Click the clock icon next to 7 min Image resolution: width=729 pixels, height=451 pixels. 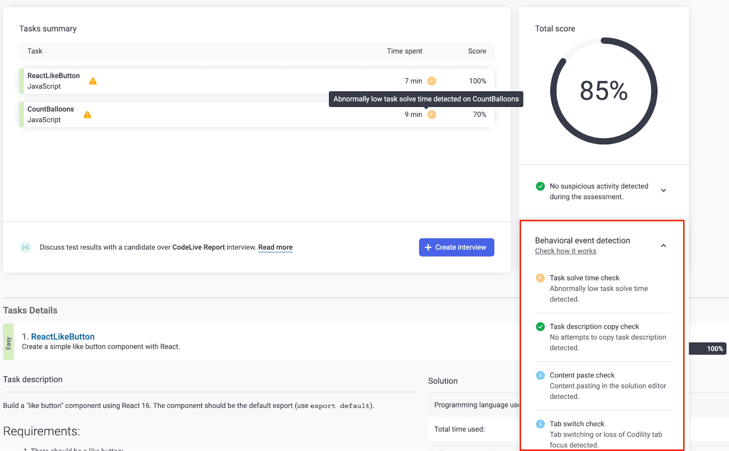[x=431, y=81]
